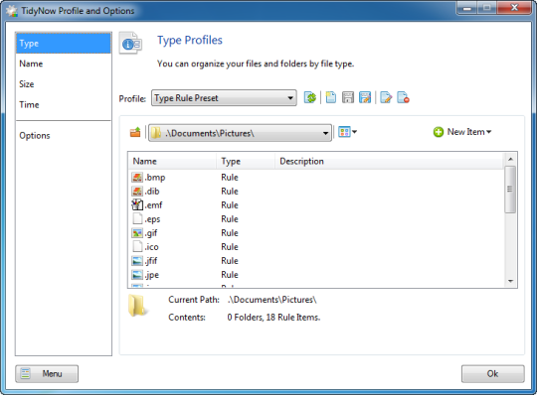This screenshot has width=537, height=395.
Task: Delete the profile using red-marked page icon
Action: tap(403, 97)
